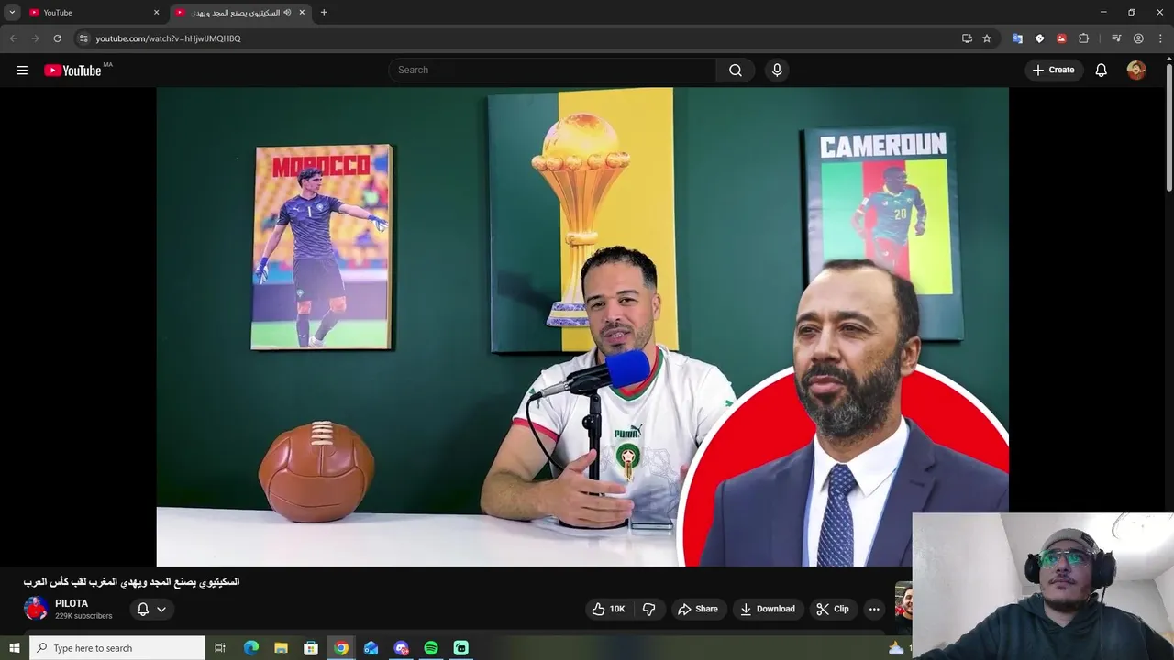Open the PILOTA channel name link

(72, 603)
